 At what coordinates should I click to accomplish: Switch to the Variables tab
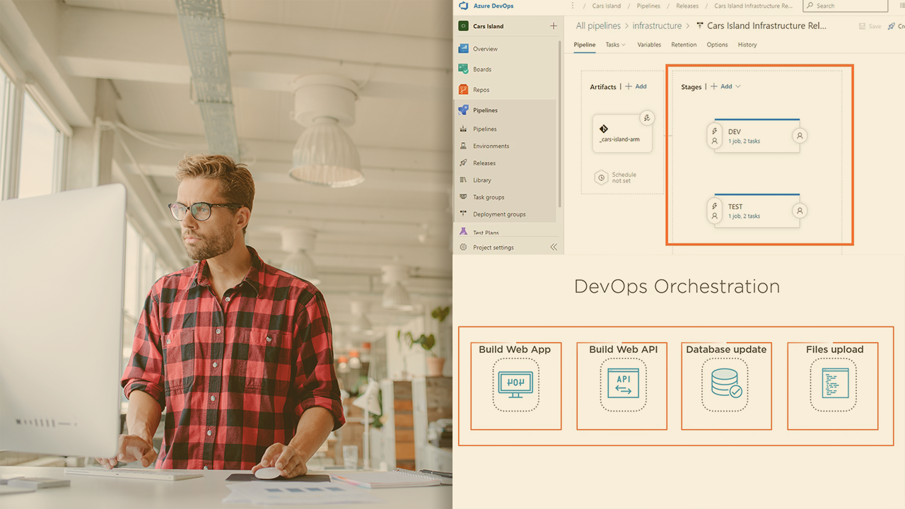(649, 45)
